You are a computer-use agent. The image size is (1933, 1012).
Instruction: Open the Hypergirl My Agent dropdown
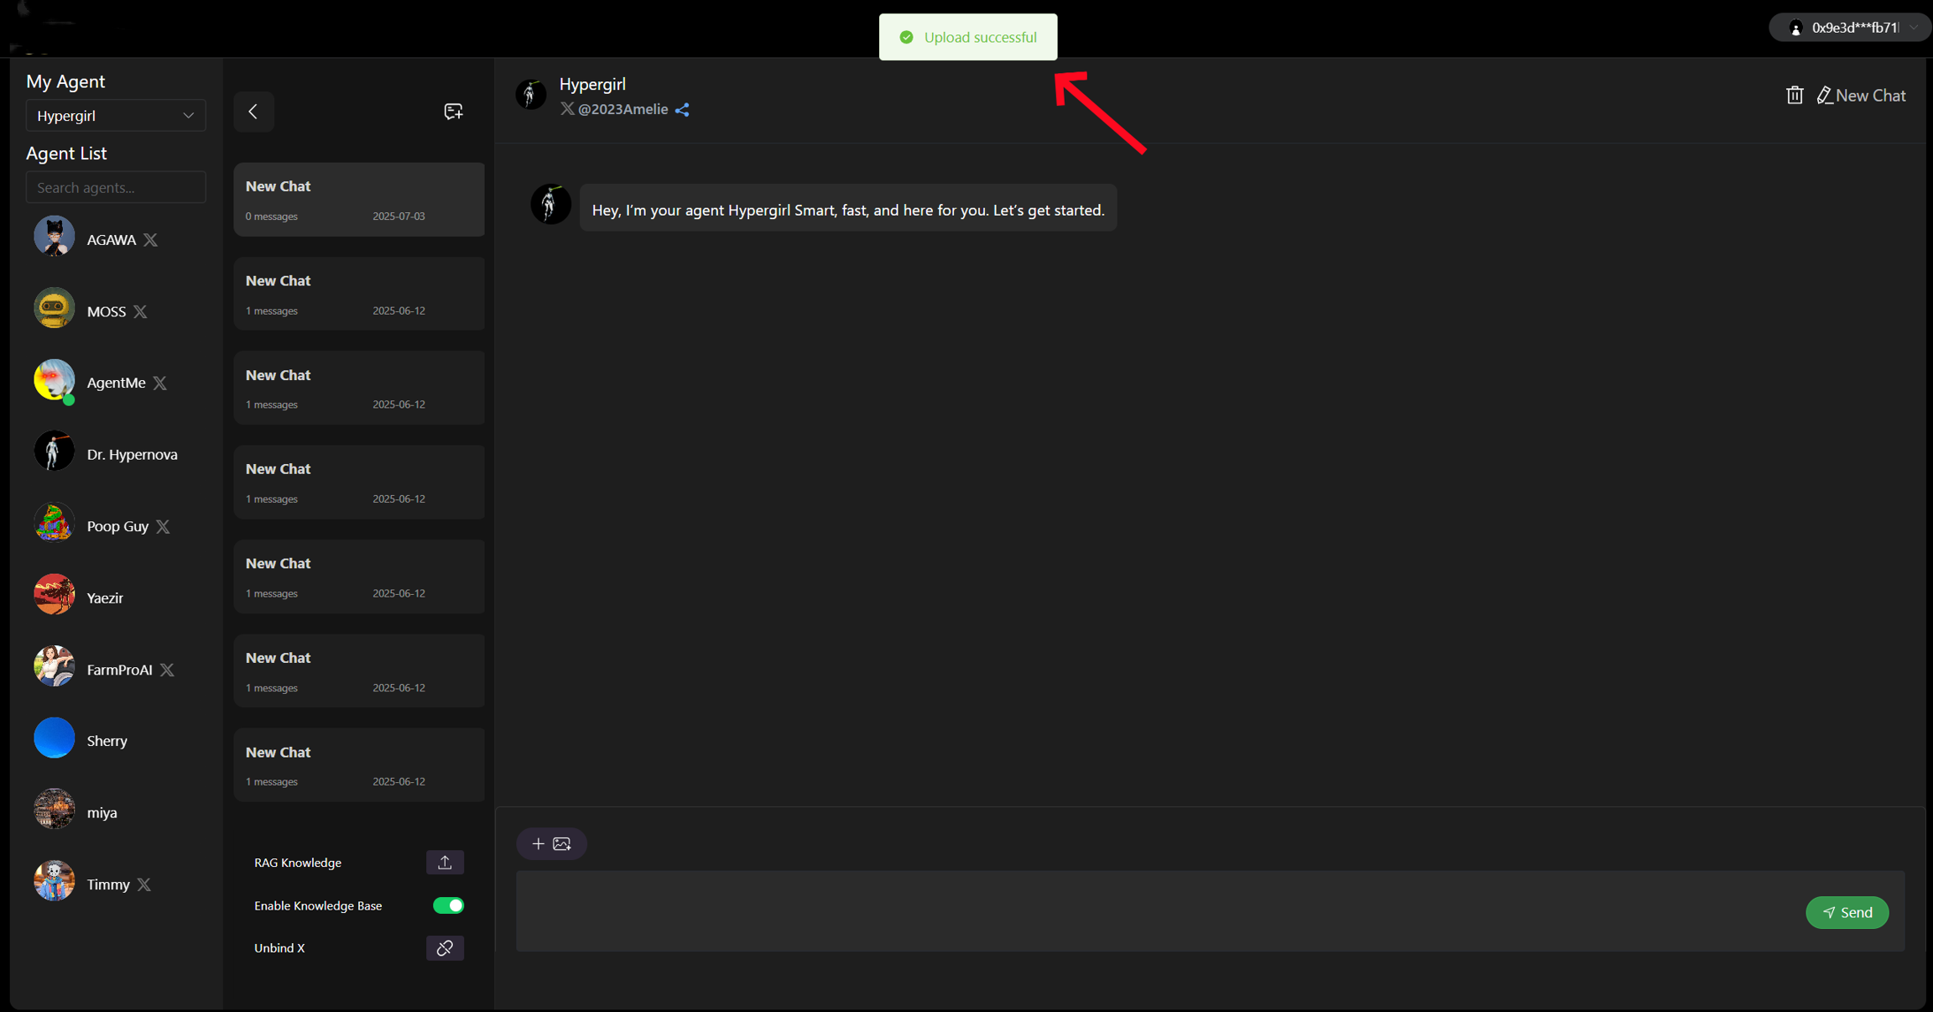116,116
